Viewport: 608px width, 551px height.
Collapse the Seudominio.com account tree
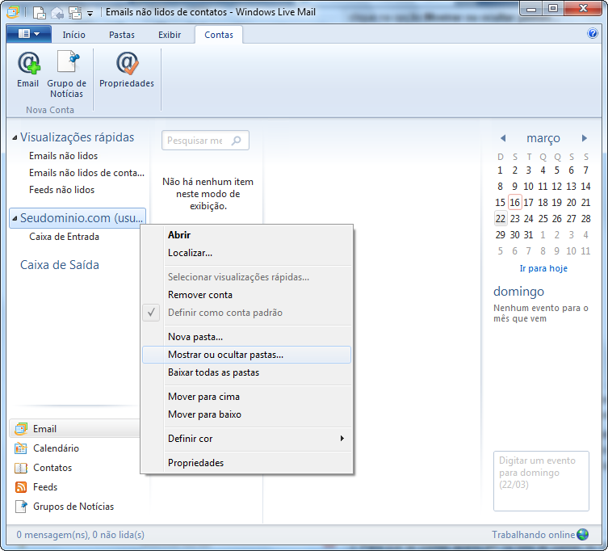click(x=15, y=218)
